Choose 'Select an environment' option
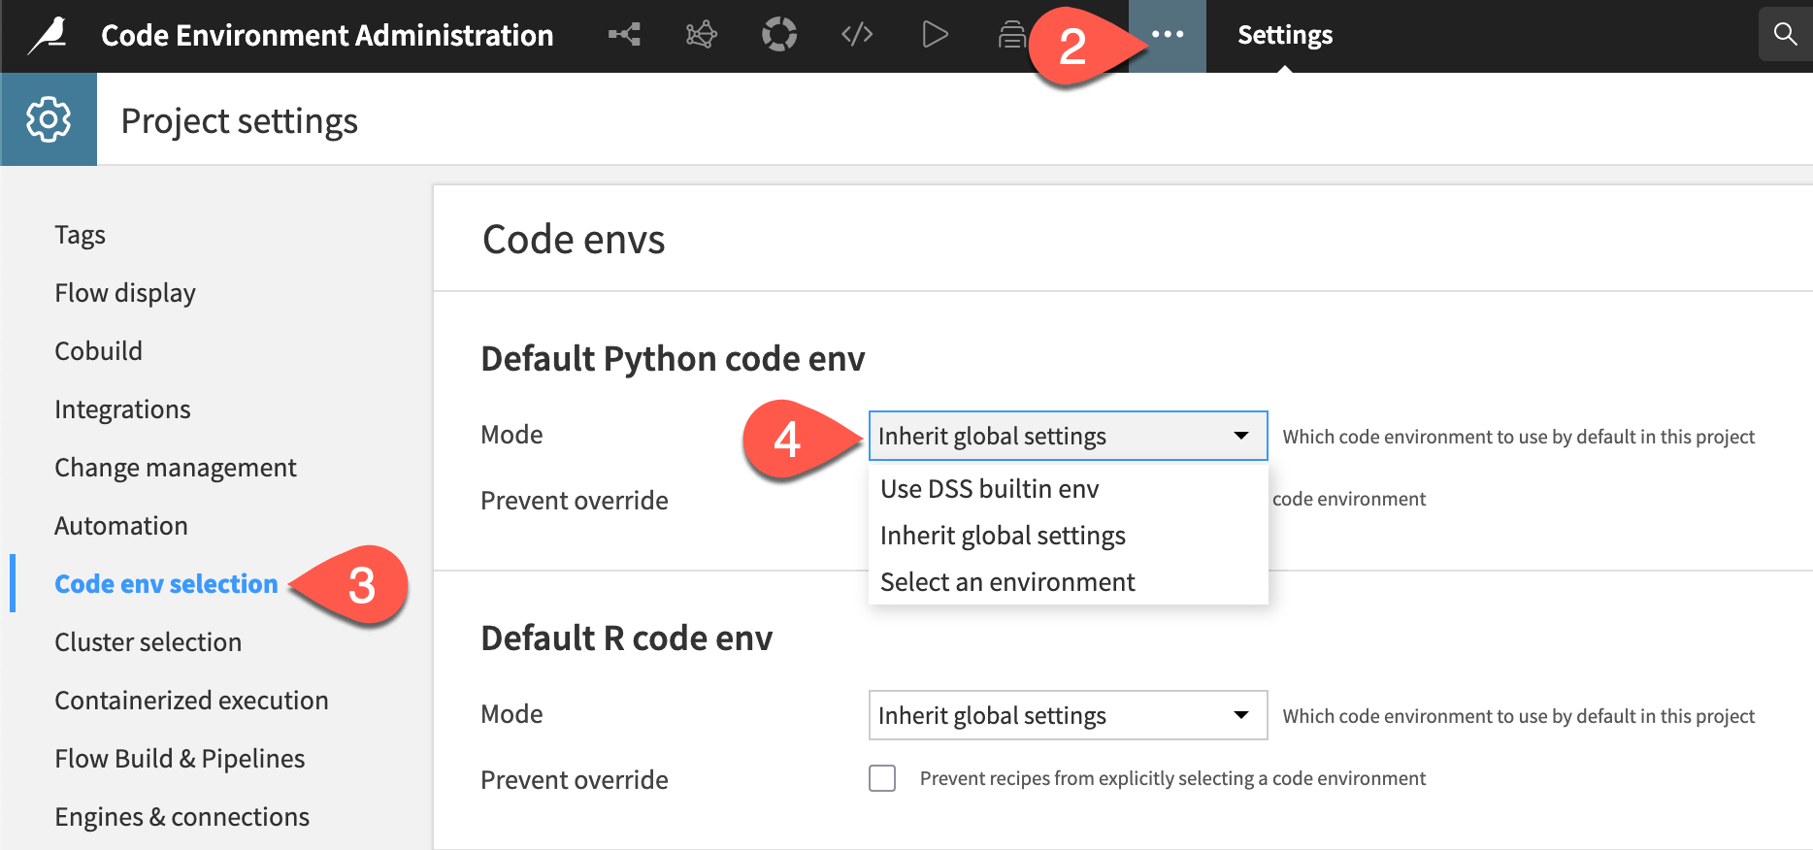Image resolution: width=1813 pixels, height=850 pixels. point(1068,582)
